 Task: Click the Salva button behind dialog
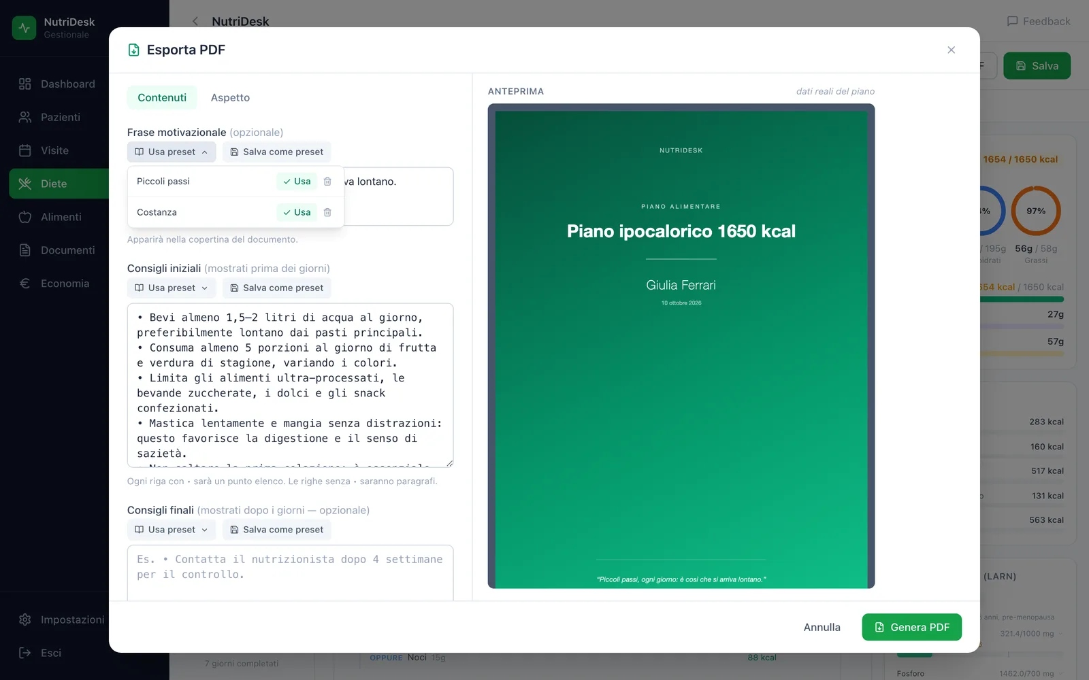[1037, 66]
